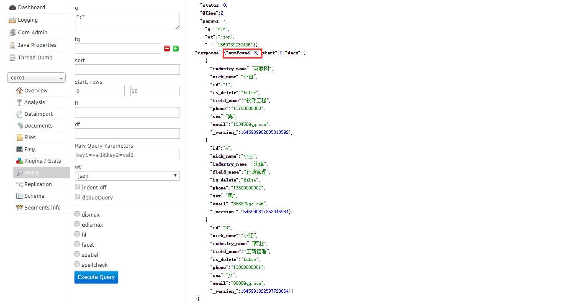Click the fq filter query field

118,49
